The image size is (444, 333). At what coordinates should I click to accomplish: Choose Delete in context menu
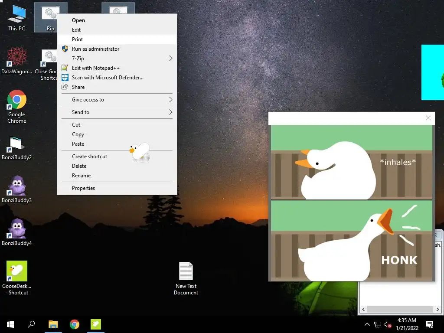coord(117,166)
